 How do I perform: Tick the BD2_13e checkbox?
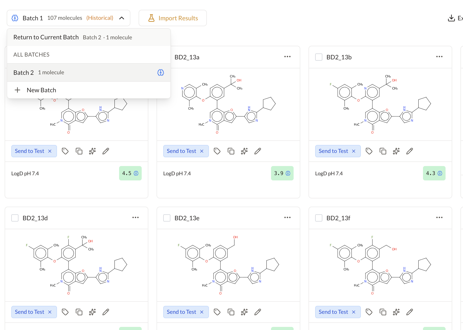click(x=167, y=218)
